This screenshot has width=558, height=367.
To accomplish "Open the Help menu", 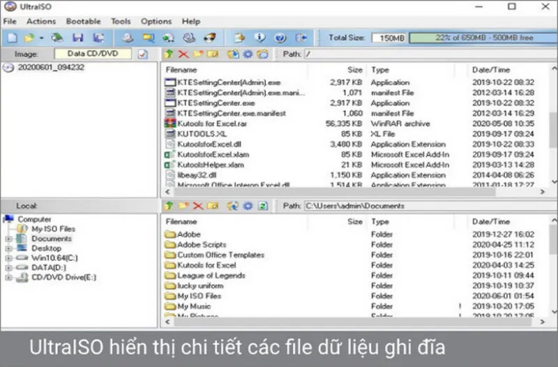I will point(191,22).
